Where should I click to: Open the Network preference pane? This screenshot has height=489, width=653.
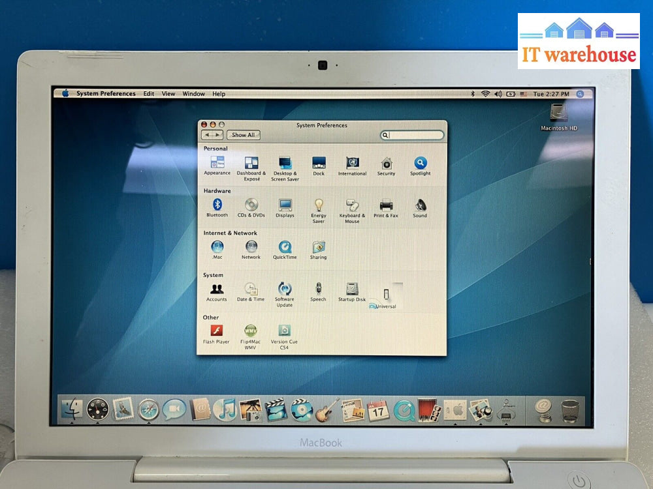click(251, 246)
